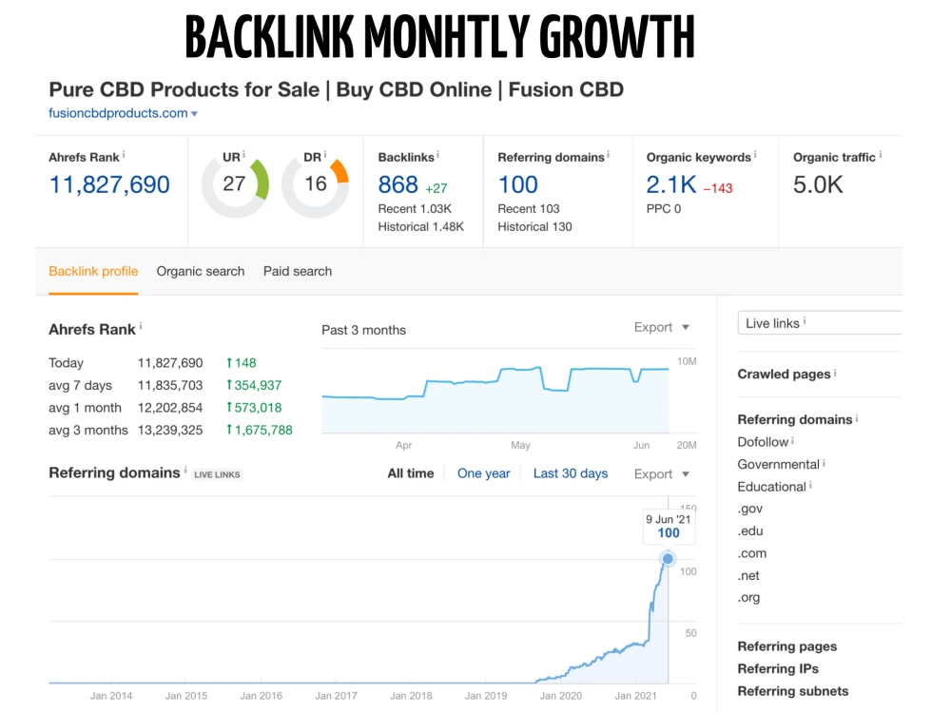
Task: Click the info icon by Referring domains chart heading
Action: 185,470
